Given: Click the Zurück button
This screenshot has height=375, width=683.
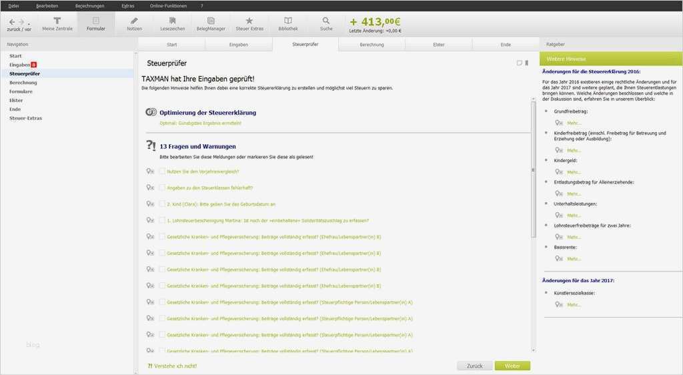Looking at the screenshot, I should pos(475,366).
